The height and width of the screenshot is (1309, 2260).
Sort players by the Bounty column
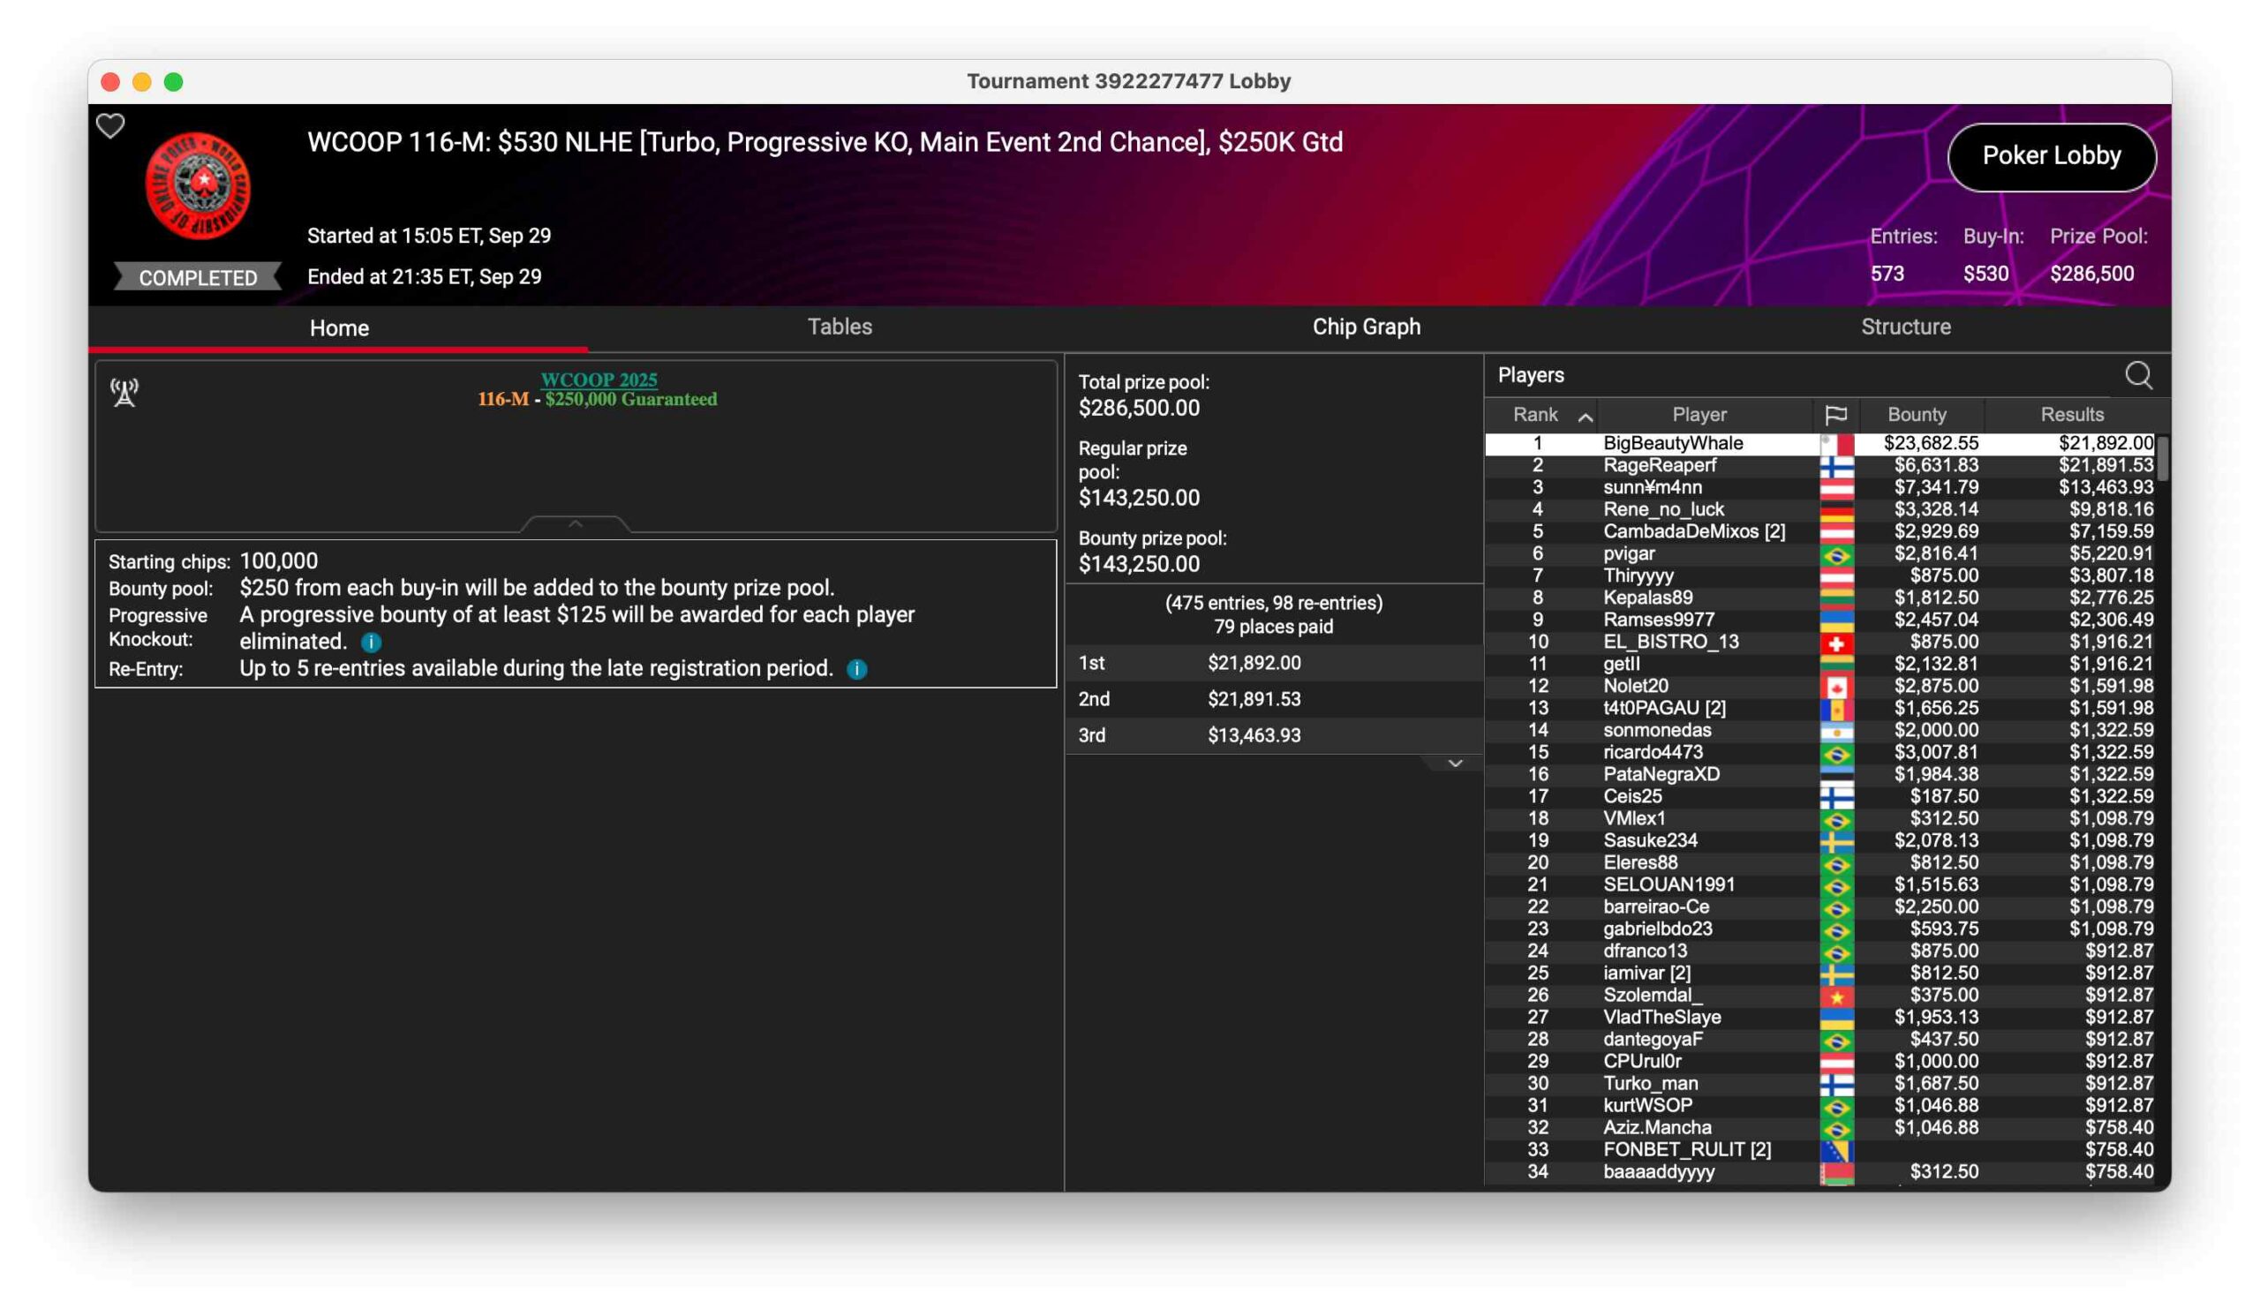(x=1917, y=414)
